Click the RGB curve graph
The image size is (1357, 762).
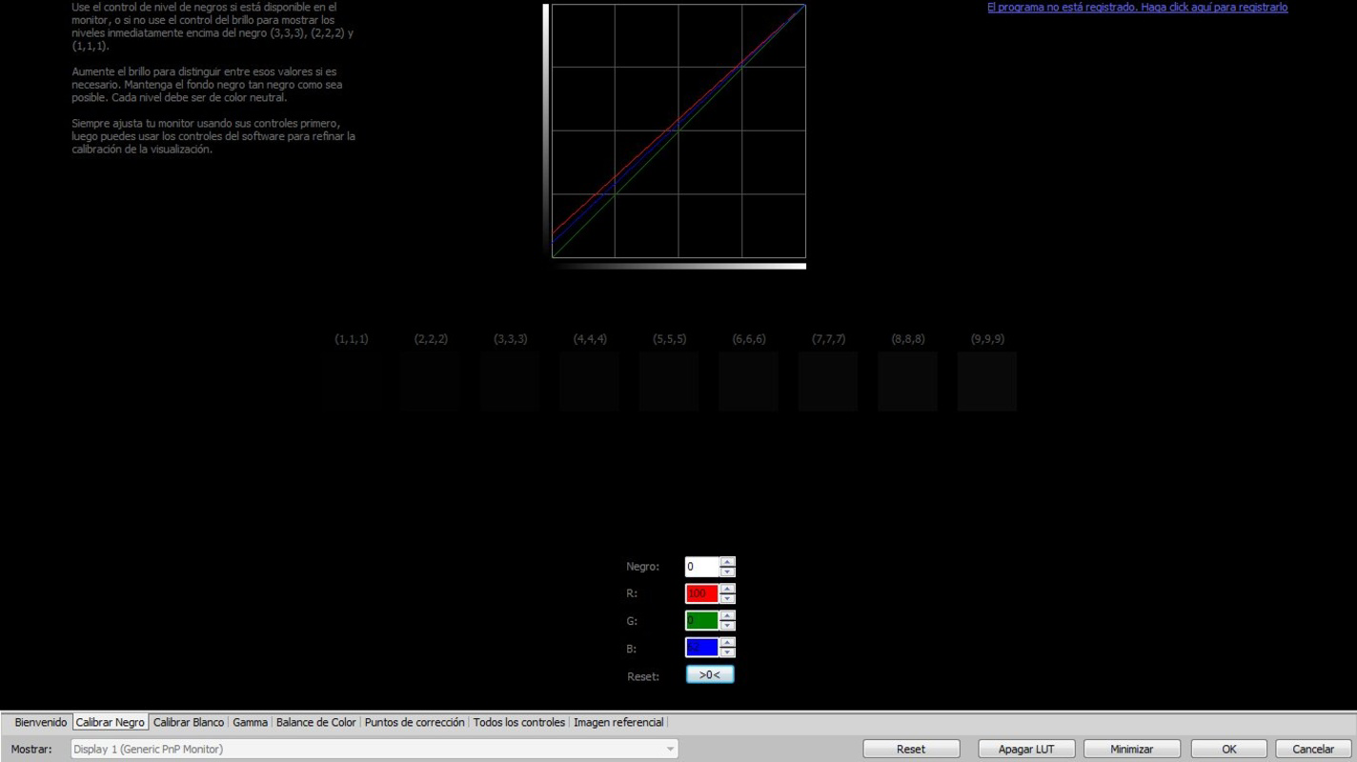[x=678, y=130]
